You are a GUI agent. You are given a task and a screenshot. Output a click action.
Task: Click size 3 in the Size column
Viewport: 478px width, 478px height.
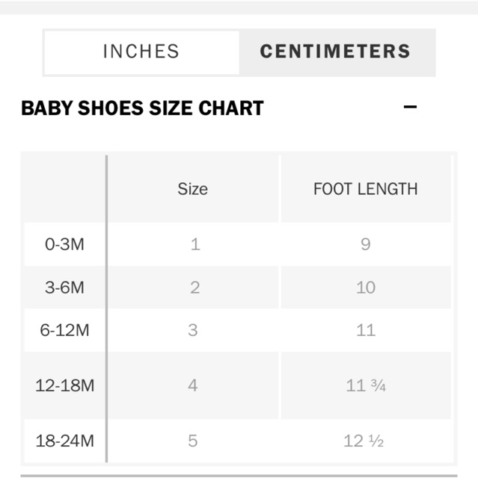pos(193,330)
